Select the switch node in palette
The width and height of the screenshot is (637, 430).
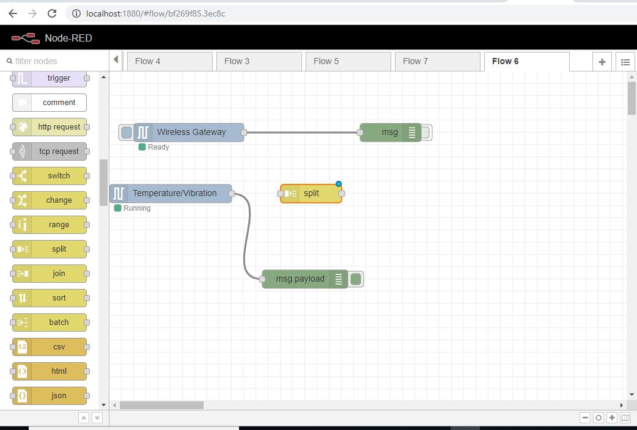(50, 176)
